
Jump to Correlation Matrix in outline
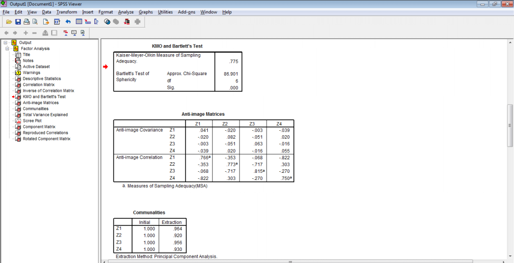tap(39, 85)
